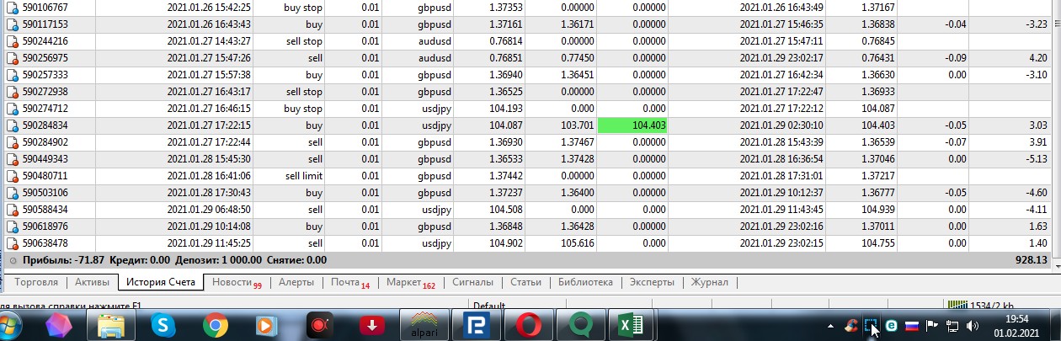1061x341 pixels.
Task: Open the Библиотека tab
Action: click(585, 282)
